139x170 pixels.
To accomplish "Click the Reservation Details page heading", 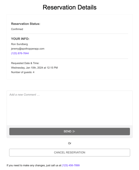I will pos(70,7).
